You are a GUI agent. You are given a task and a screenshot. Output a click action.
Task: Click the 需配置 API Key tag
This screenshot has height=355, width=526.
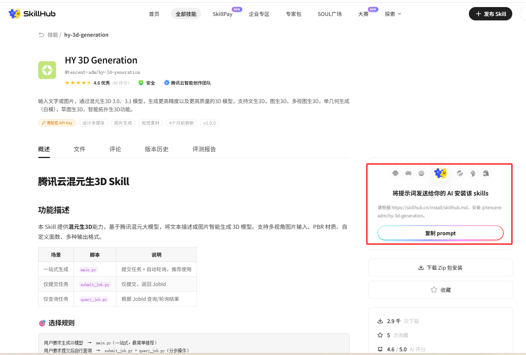[x=57, y=123]
